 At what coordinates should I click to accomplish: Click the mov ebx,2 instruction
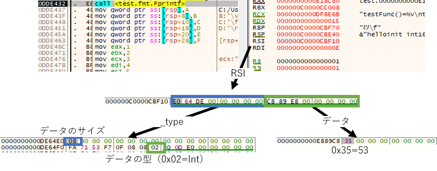[113, 53]
